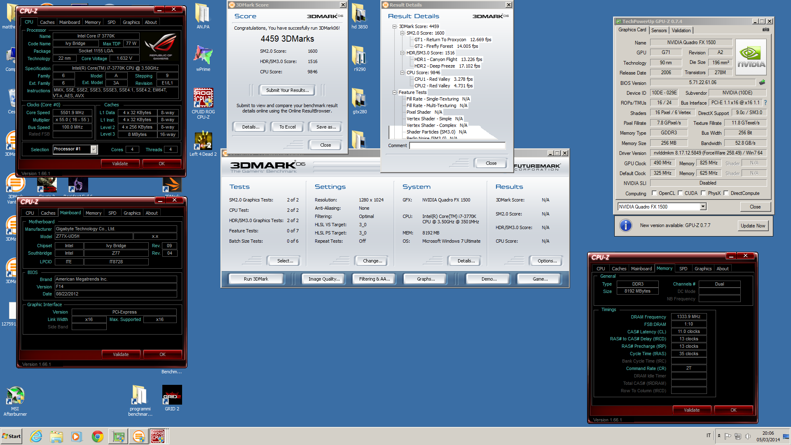Open the r9290 desktop folder
791x445 pixels.
coord(359,58)
